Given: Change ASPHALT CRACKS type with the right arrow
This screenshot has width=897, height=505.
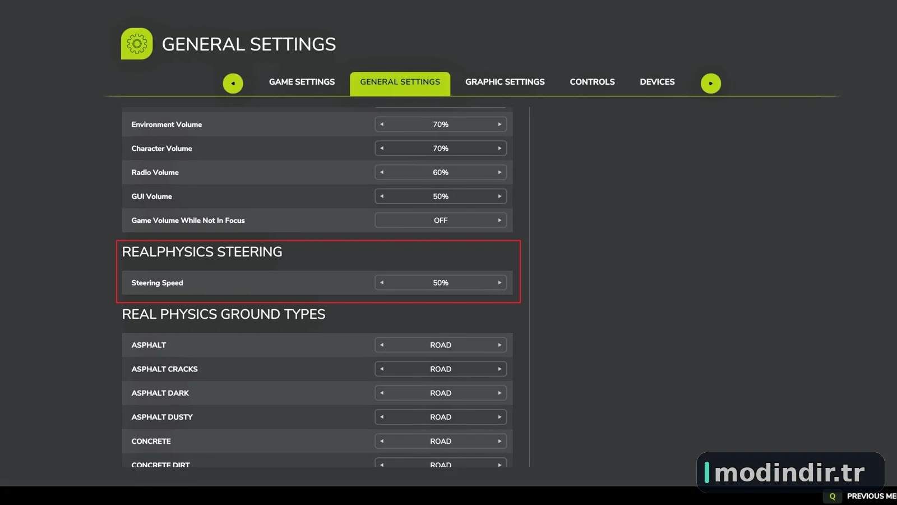Looking at the screenshot, I should [x=500, y=369].
